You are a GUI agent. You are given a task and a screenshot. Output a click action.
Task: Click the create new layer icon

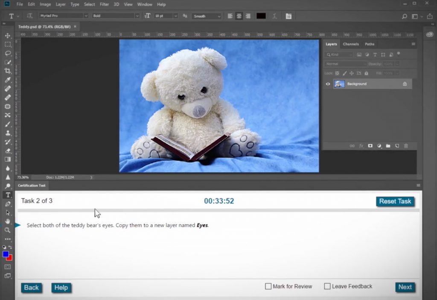397,146
